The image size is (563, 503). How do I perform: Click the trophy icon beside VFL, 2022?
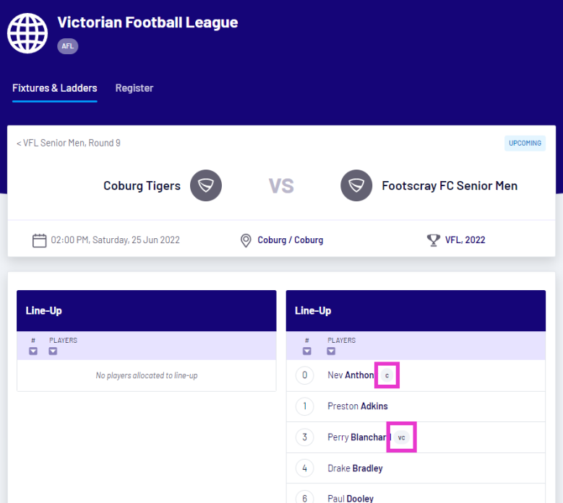pyautogui.click(x=434, y=240)
